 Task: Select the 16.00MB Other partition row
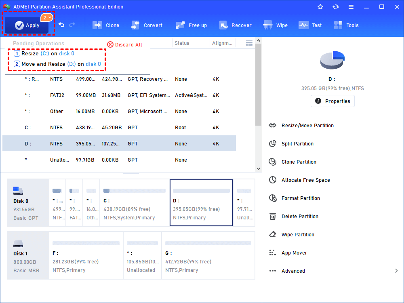pos(119,112)
